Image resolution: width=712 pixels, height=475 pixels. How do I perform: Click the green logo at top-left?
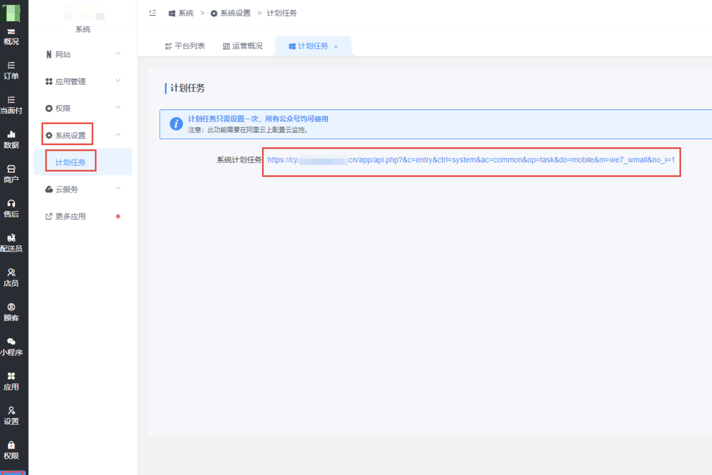pos(11,13)
